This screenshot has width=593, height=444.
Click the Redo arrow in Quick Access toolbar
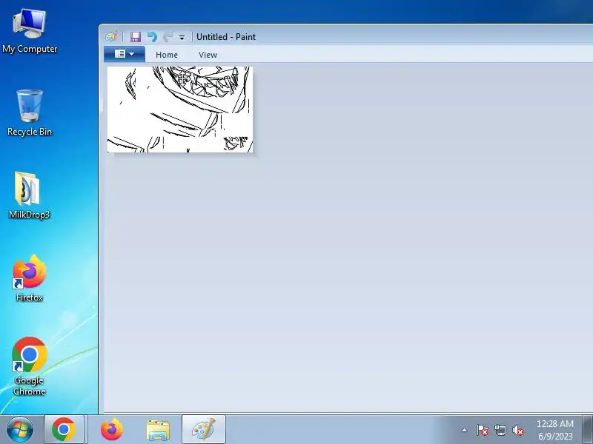pyautogui.click(x=168, y=36)
